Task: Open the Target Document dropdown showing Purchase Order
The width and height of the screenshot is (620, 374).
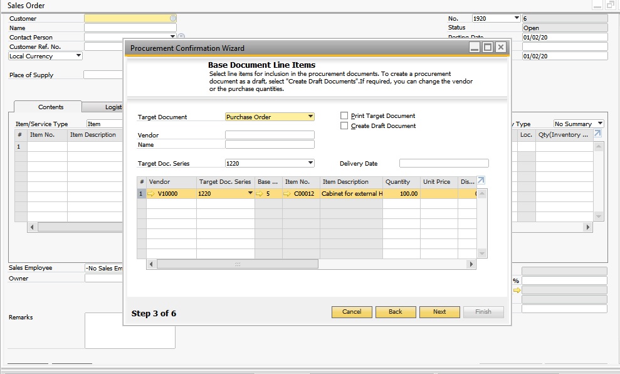Action: coord(310,117)
